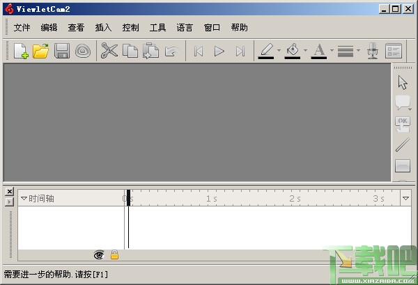418x285 pixels.
Task: Undo with the curved arrow icon
Action: [171, 51]
